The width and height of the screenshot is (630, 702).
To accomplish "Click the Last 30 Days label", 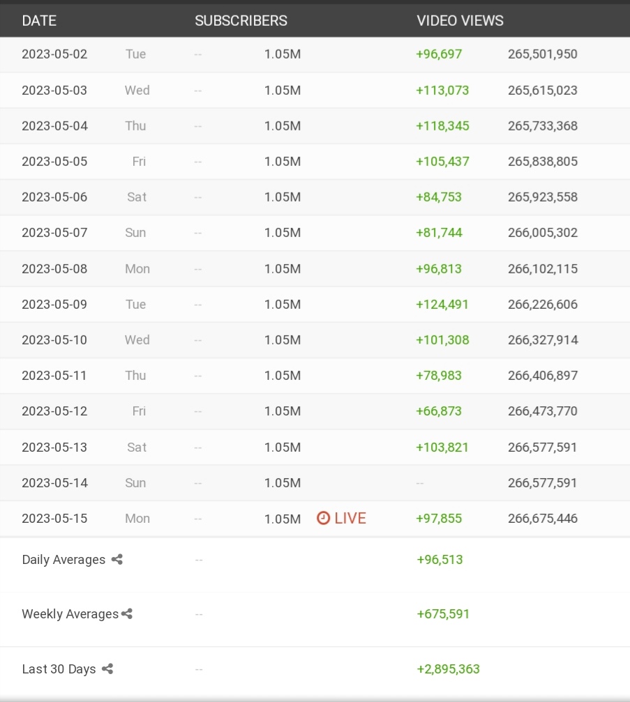I will (59, 669).
